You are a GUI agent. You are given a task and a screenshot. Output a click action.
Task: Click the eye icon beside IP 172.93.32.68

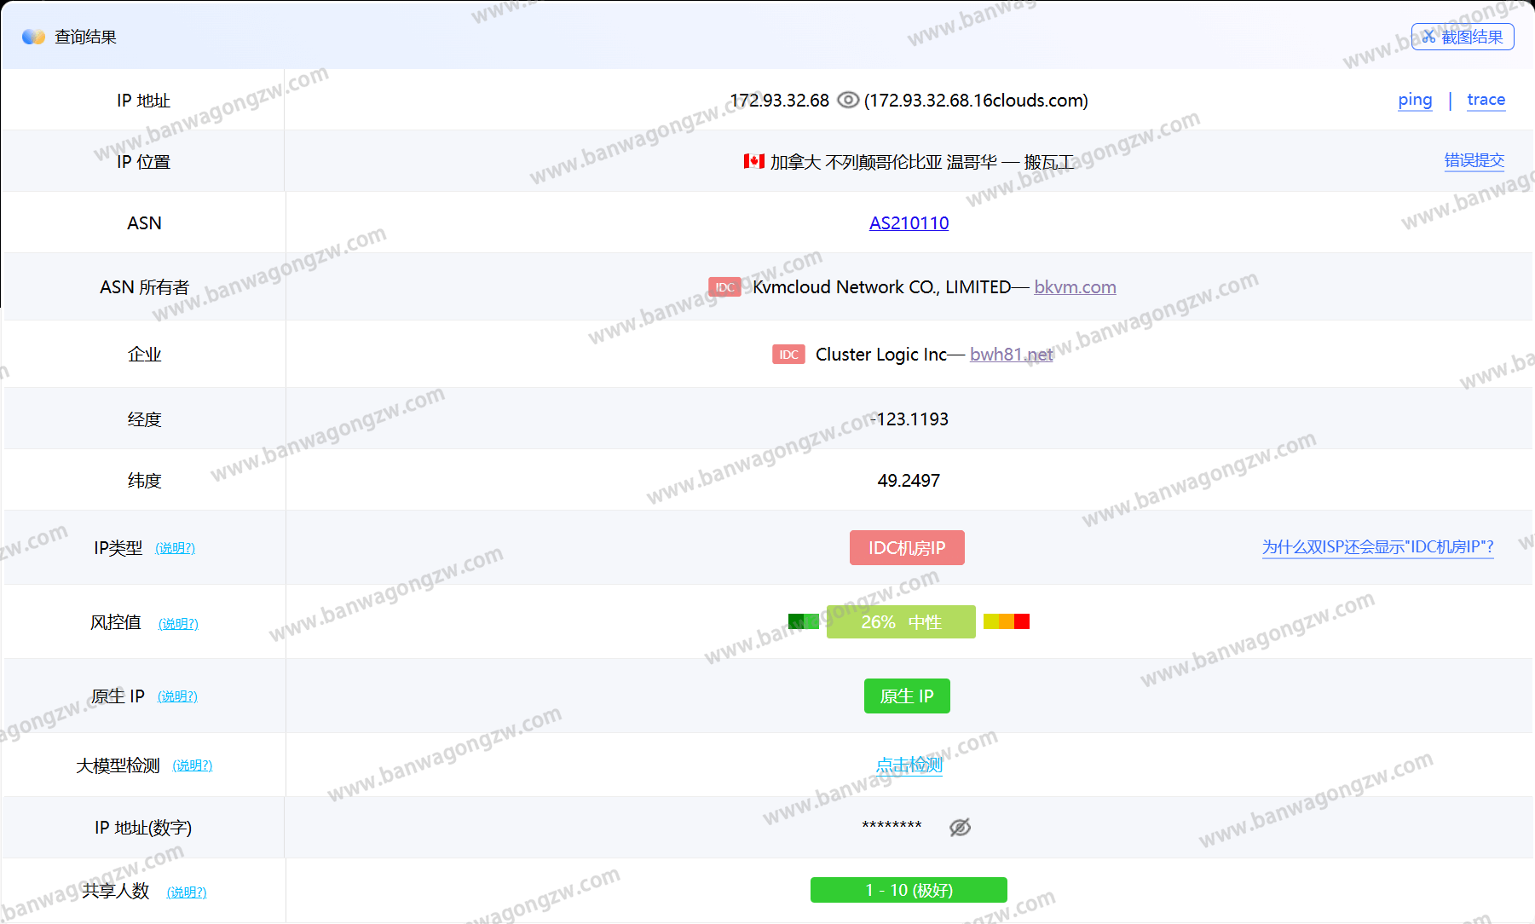pyautogui.click(x=847, y=100)
